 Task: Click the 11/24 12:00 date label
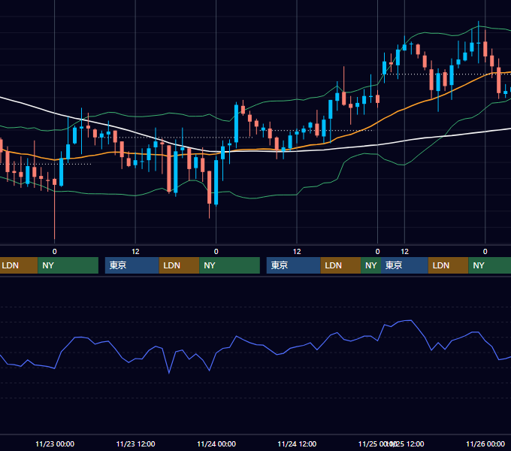[297, 443]
